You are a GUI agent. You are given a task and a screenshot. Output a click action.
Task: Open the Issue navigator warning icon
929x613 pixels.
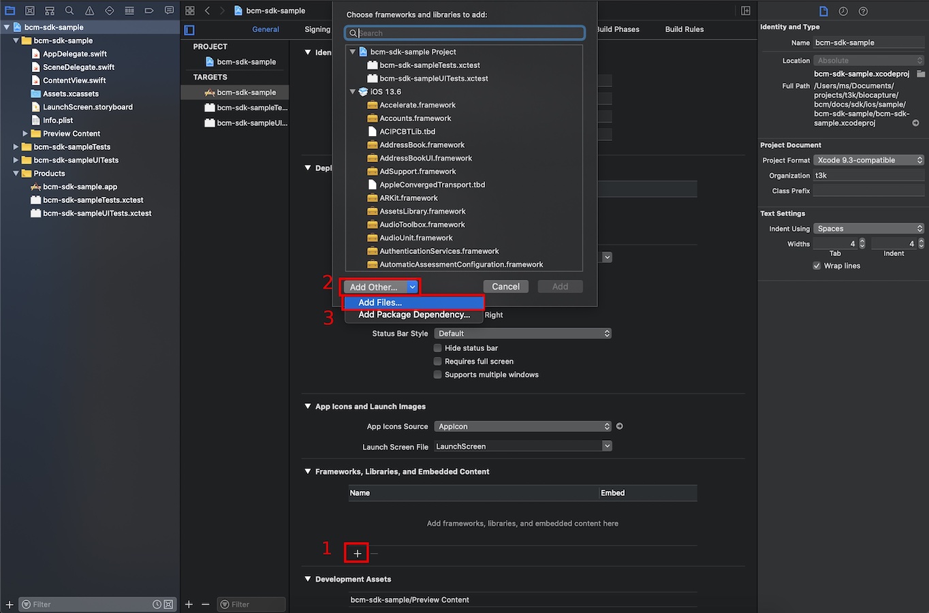tap(89, 11)
